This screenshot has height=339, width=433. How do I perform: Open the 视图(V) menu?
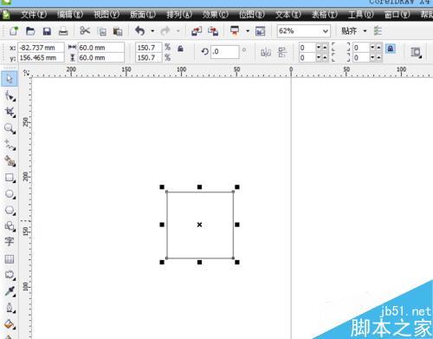click(x=107, y=14)
